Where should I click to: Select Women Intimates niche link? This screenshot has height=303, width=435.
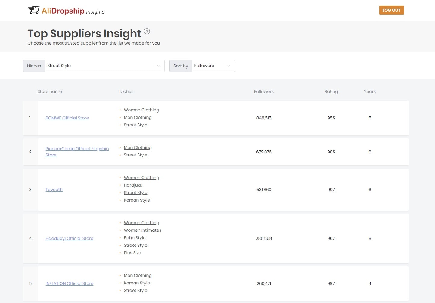[142, 230]
